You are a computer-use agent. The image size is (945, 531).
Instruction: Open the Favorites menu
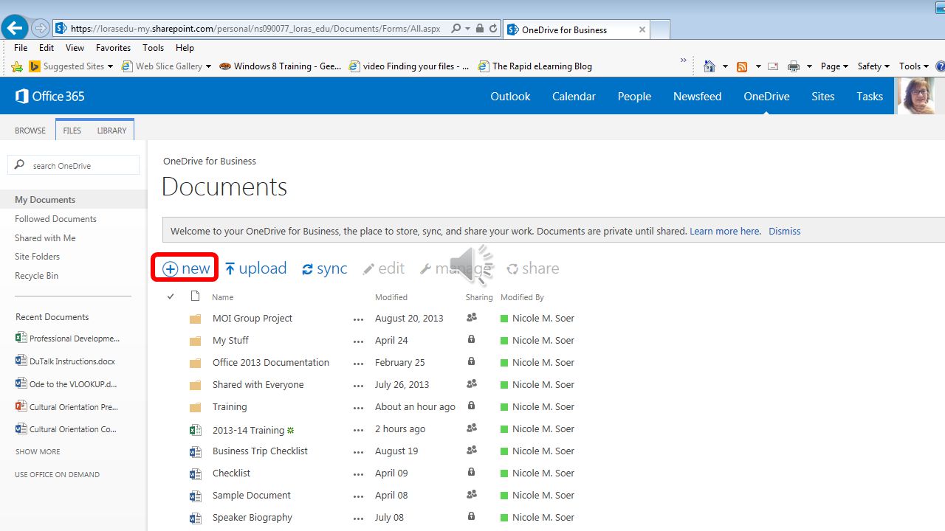point(113,48)
